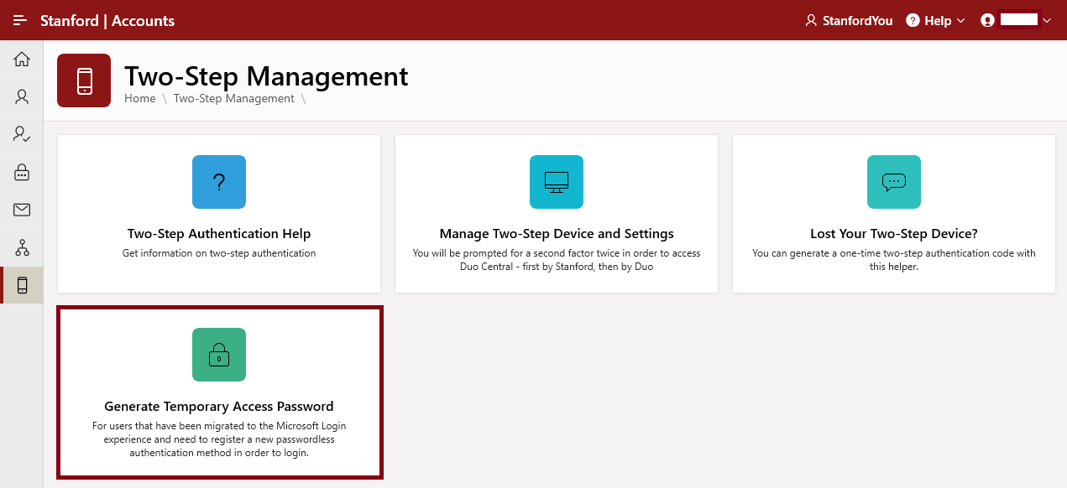Select the org-chart hierarchy sidebar icon
Screen dimensions: 1067x488
tap(22, 247)
